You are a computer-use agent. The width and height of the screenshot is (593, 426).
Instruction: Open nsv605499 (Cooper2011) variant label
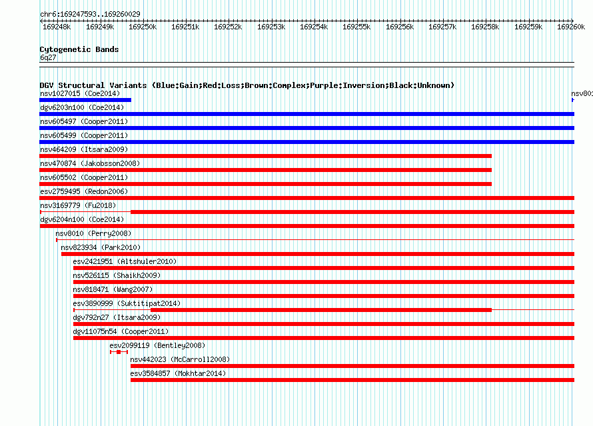click(84, 135)
